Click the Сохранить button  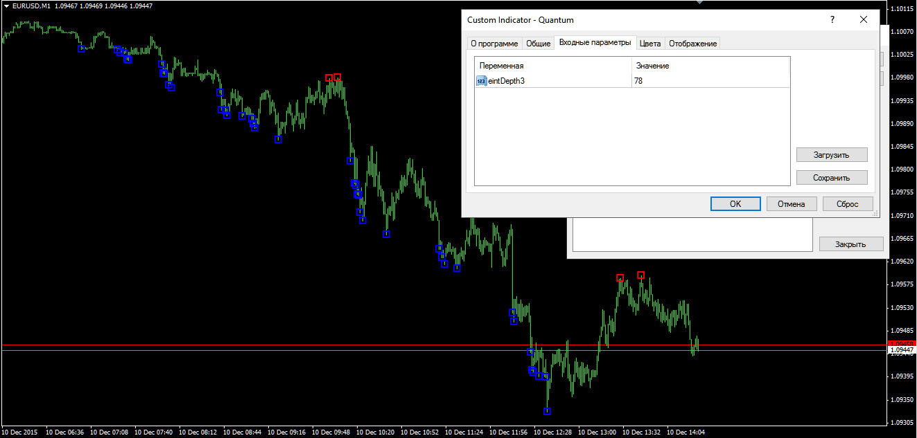click(832, 177)
